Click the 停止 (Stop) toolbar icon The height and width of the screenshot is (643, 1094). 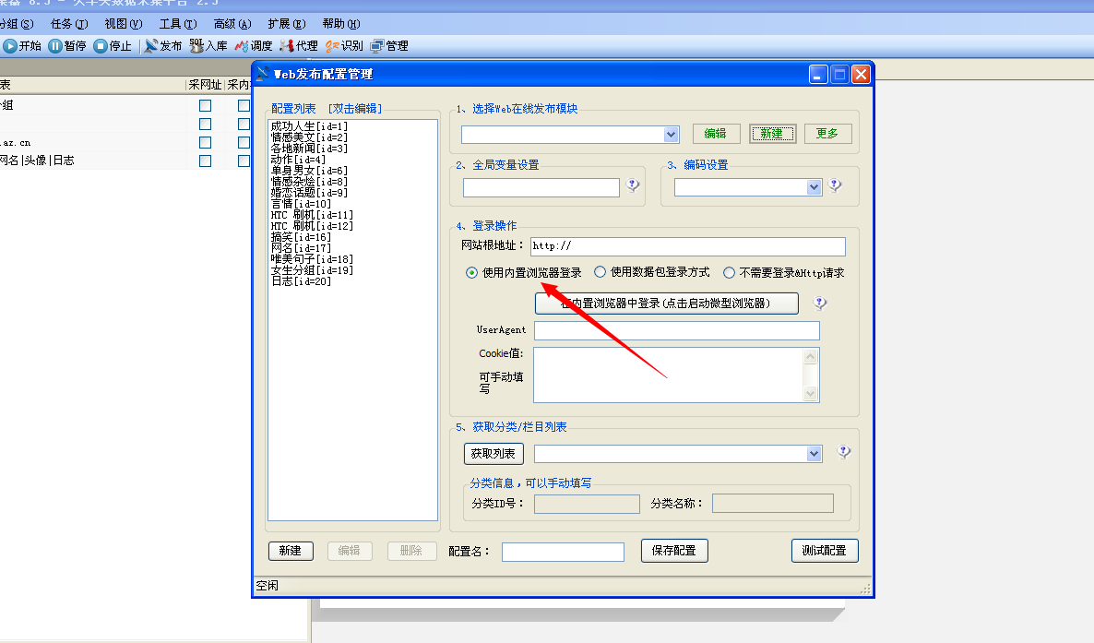101,45
